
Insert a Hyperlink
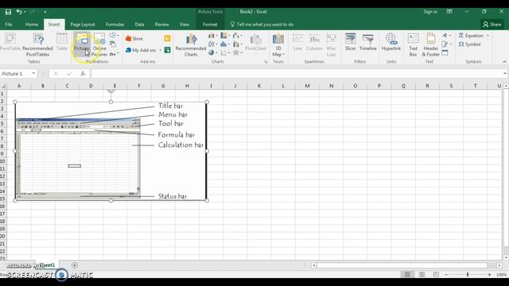coord(391,42)
